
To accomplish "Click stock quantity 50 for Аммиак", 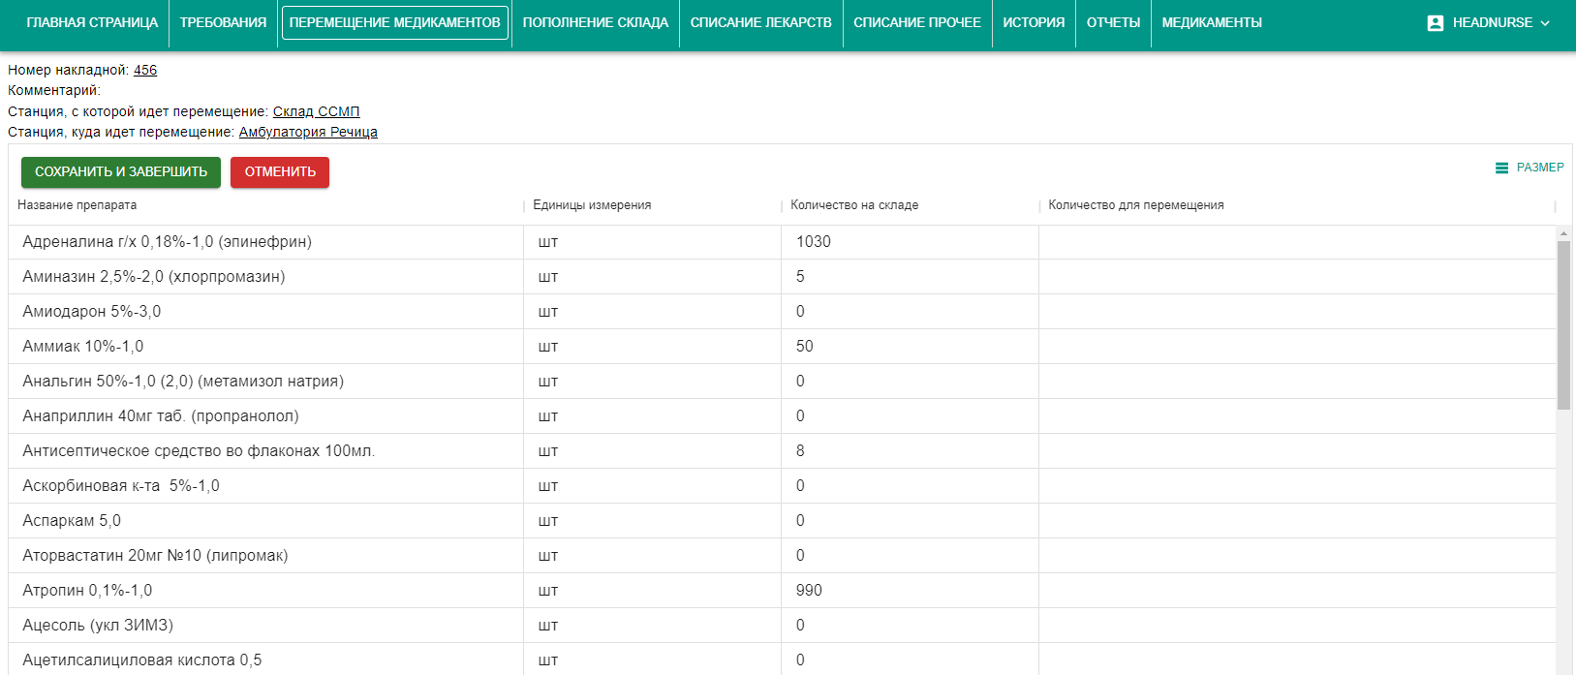I will (910, 347).
